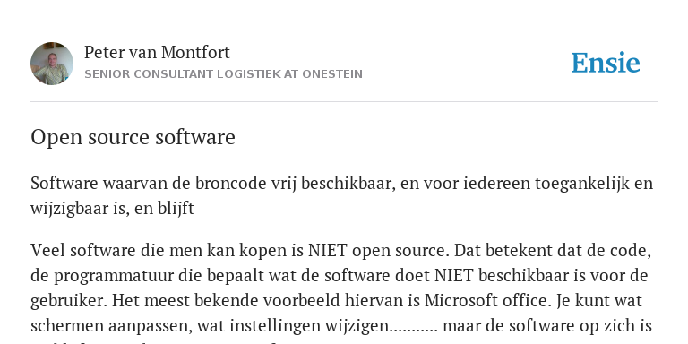Click the word gebruiker in the paragraph
Viewport: 688px width, 344px height.
click(69, 301)
